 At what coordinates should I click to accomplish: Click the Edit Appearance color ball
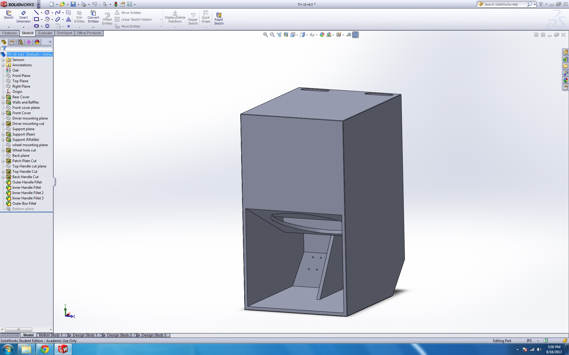click(x=322, y=35)
